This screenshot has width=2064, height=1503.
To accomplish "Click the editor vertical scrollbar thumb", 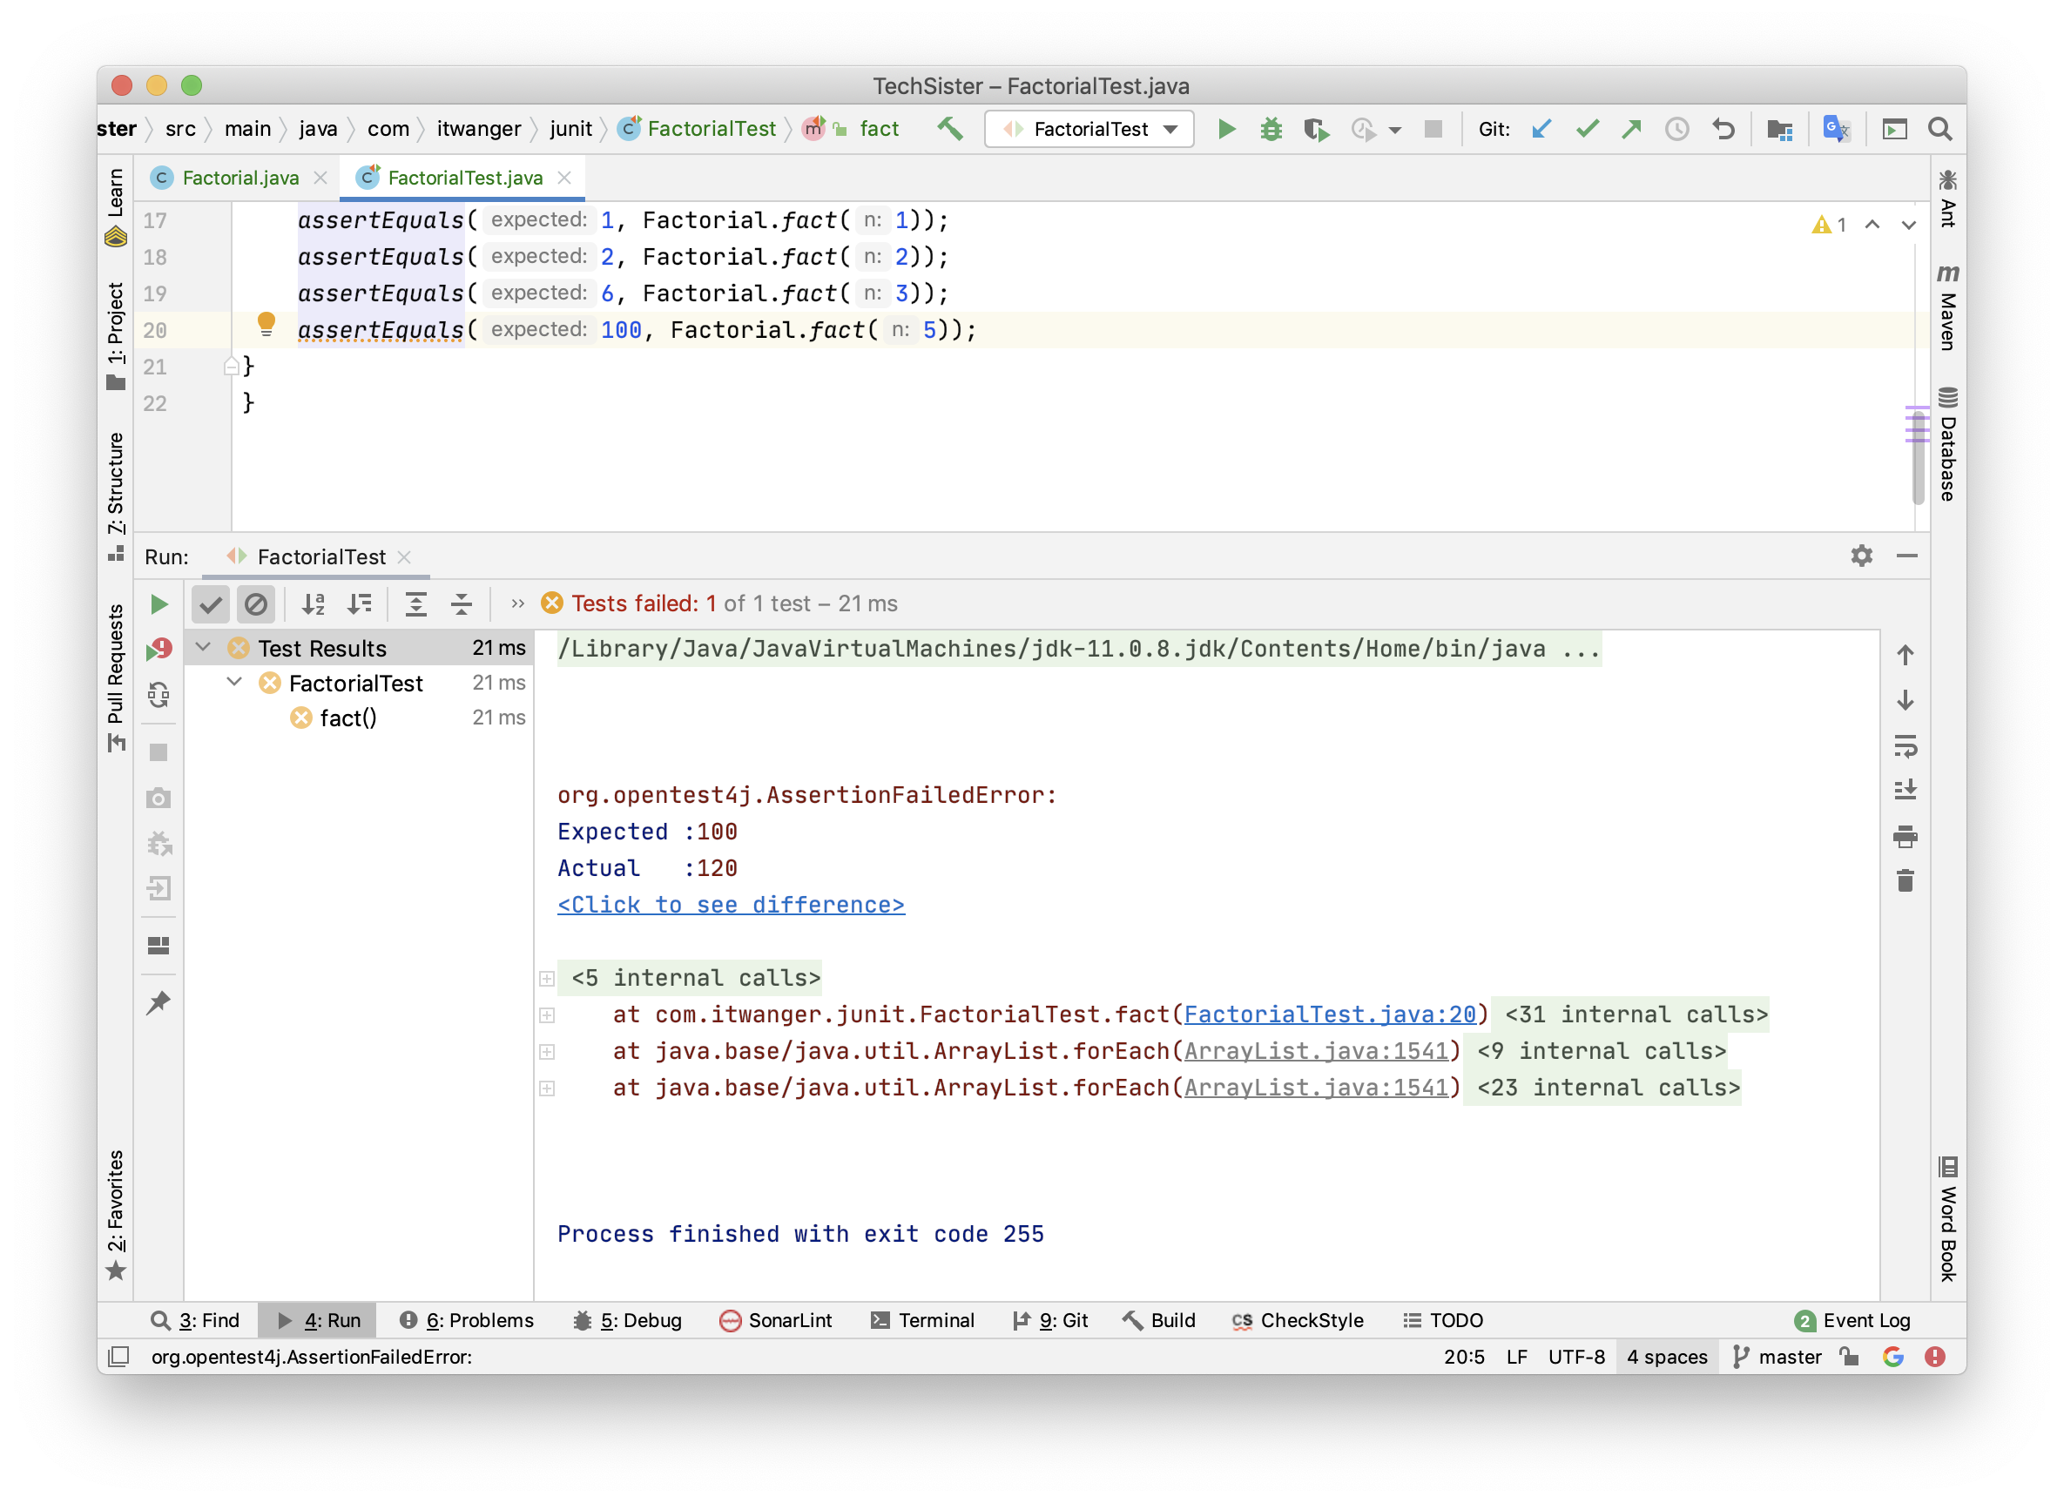I will pos(1918,458).
